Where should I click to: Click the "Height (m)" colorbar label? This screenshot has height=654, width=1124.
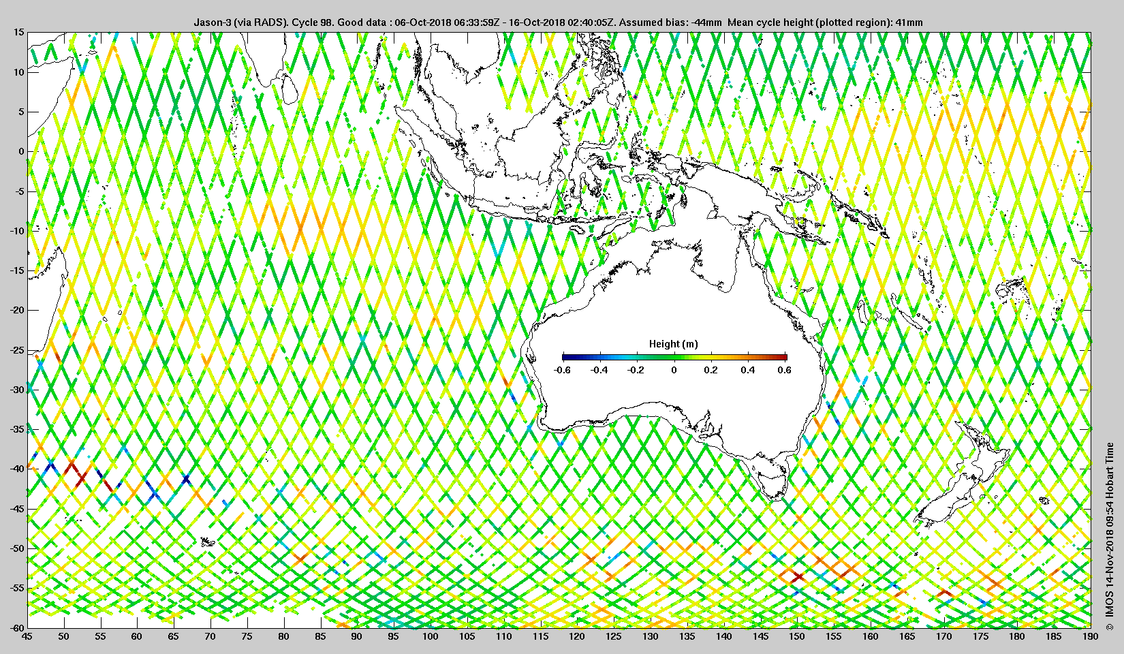click(x=674, y=344)
